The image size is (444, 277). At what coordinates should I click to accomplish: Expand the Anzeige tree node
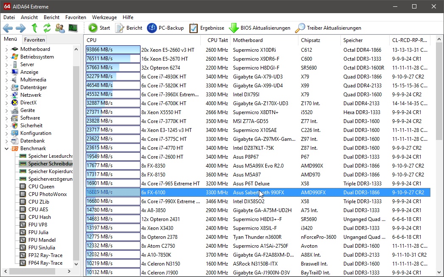tap(6, 72)
